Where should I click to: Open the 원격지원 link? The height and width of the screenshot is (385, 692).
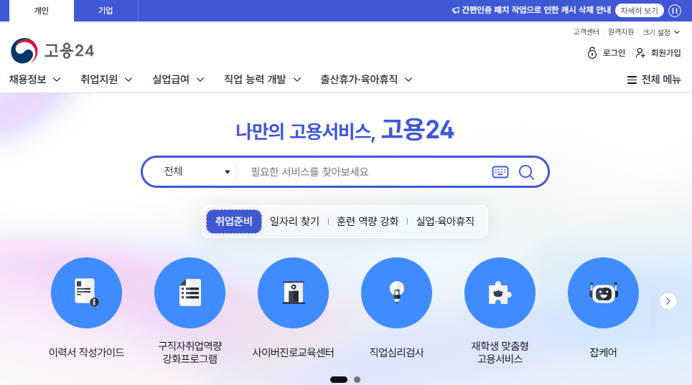click(x=620, y=32)
